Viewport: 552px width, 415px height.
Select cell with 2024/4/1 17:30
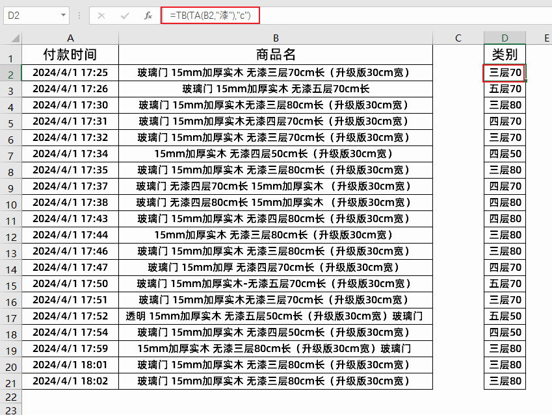coord(70,105)
